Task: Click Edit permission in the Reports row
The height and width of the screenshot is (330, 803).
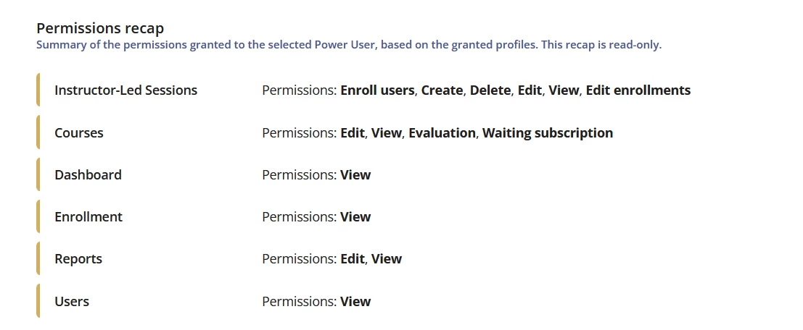Action: tap(353, 259)
